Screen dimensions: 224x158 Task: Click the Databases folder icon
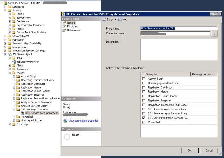pyautogui.click(x=10, y=7)
